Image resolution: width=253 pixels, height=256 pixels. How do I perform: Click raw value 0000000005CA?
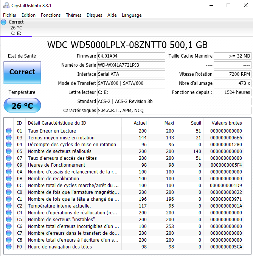coord(226,247)
